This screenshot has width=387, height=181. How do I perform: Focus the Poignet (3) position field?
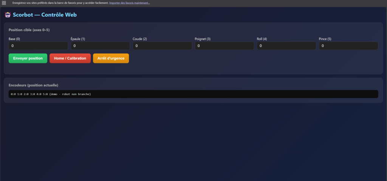[x=224, y=46]
